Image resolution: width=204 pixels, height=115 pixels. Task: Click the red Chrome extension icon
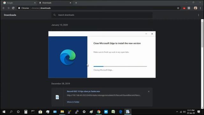tap(184, 8)
